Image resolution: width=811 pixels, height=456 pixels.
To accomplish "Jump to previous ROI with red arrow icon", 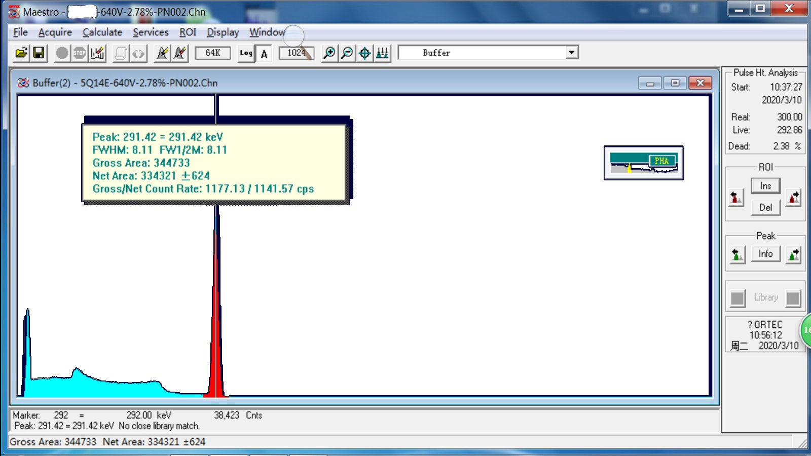I will (x=736, y=197).
